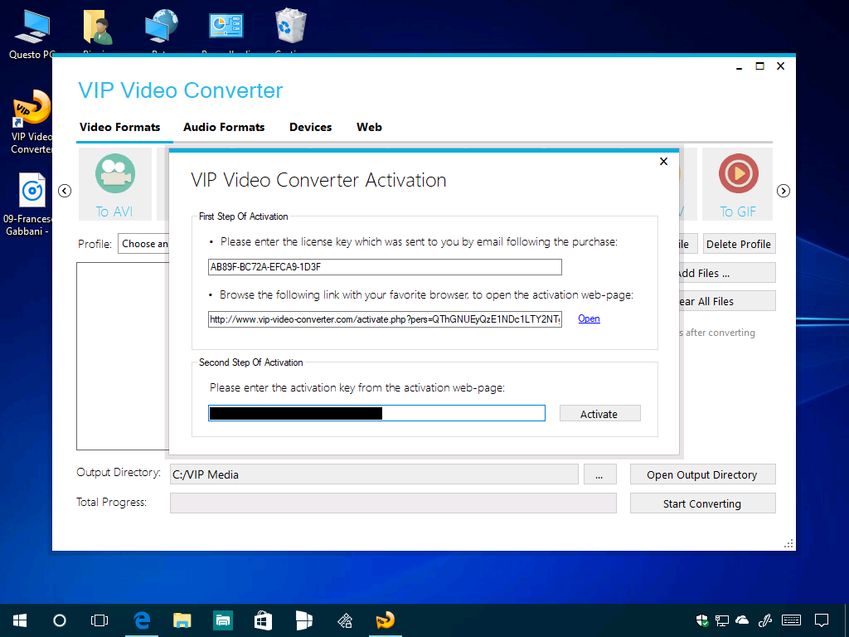Show more formats with the right arrow

pos(783,191)
